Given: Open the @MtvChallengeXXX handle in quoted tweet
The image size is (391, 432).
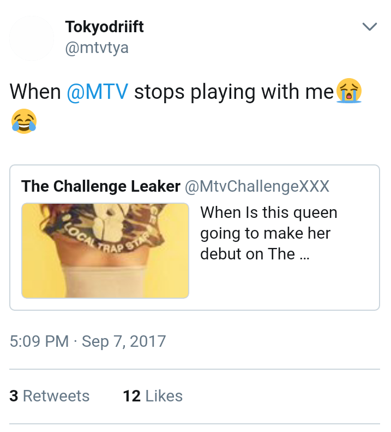Looking at the screenshot, I should pos(257,186).
